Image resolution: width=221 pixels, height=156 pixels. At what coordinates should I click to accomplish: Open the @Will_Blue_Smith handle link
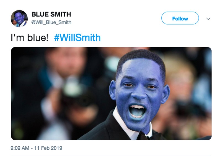[51, 22]
